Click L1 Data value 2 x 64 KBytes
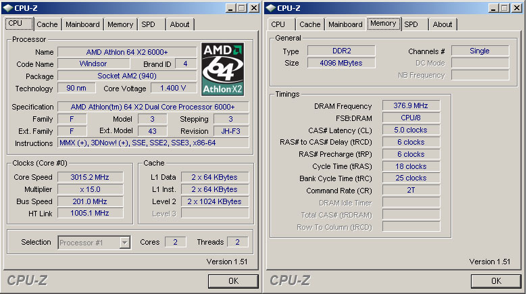Screen dimensions: 527x294 (215, 177)
